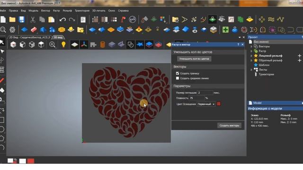Select the 'Траектории' item in project tree
Image resolution: width=303 pixels, height=170 pixels.
tap(266, 74)
